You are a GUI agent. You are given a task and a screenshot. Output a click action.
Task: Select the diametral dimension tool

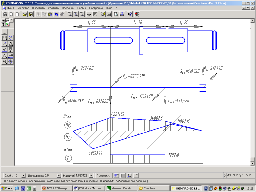pyautogui.click(x=10, y=38)
